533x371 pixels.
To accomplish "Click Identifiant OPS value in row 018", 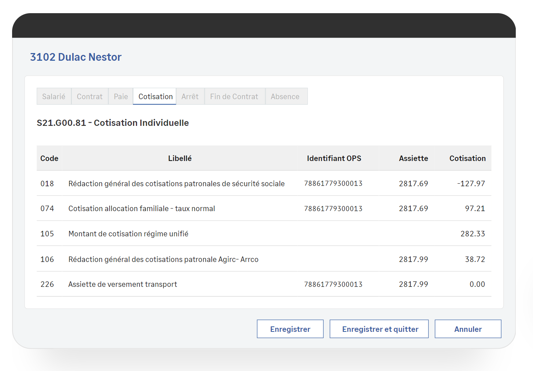I will (333, 184).
